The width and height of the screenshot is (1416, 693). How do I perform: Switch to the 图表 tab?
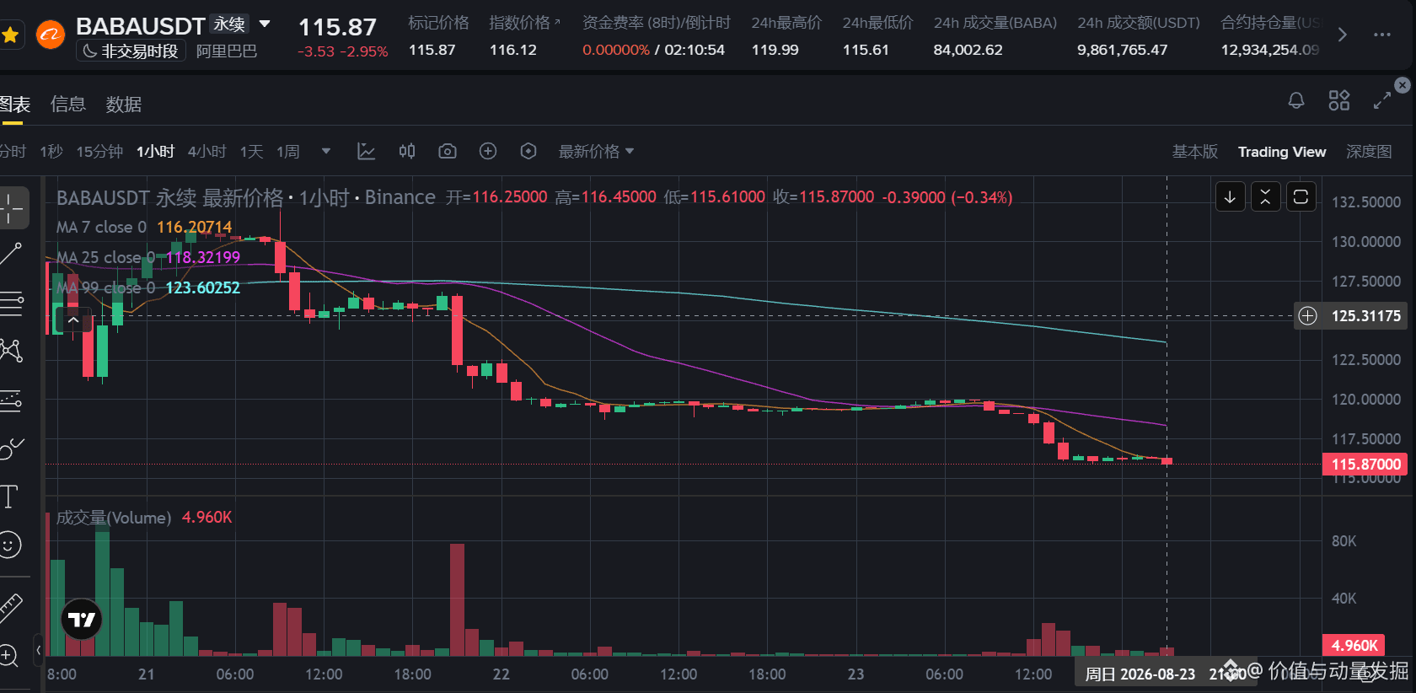pos(14,105)
